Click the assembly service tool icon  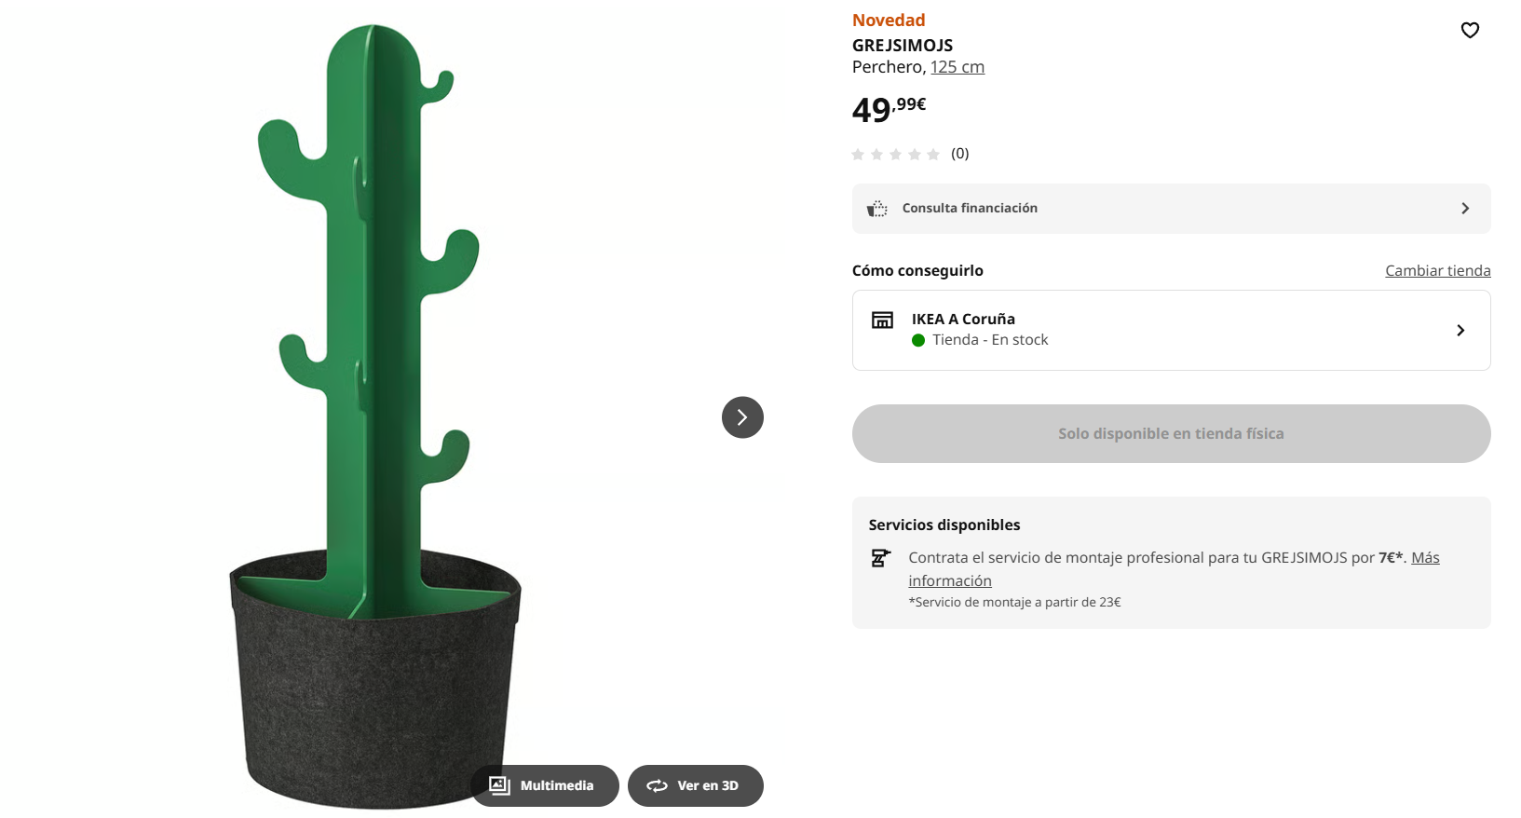click(x=880, y=558)
